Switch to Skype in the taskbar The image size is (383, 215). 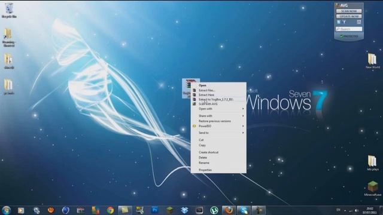click(244, 210)
